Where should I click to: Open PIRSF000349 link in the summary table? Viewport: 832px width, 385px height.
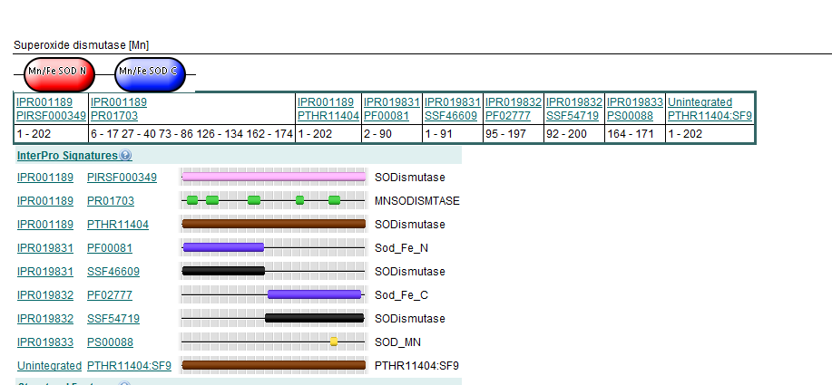(51, 115)
